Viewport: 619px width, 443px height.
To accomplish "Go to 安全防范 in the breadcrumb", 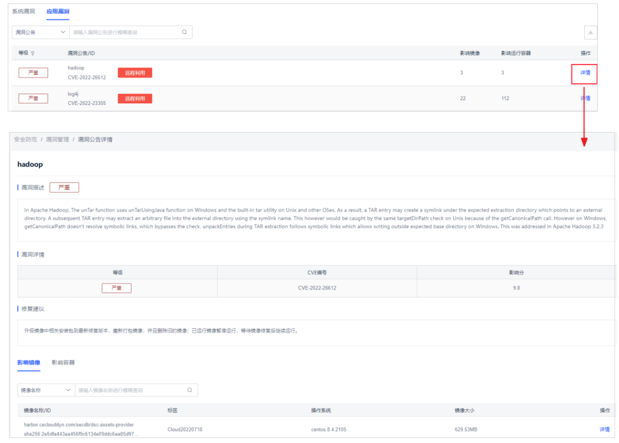I will [x=25, y=139].
